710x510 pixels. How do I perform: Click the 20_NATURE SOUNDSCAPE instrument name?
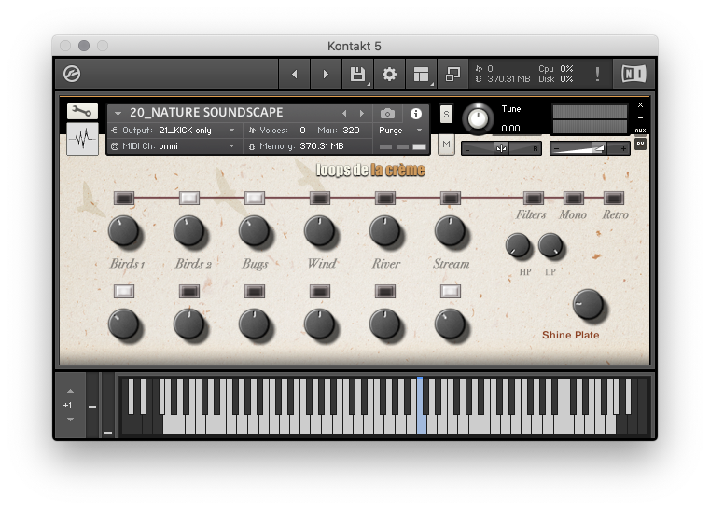[206, 112]
